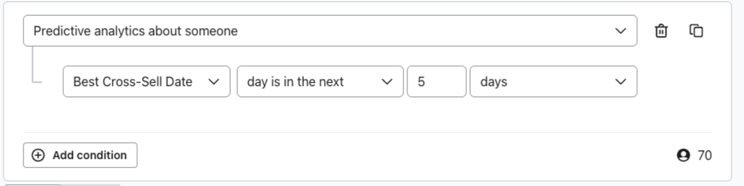Select the gray segment below the condition box
This screenshot has width=744, height=186.
(92, 185)
